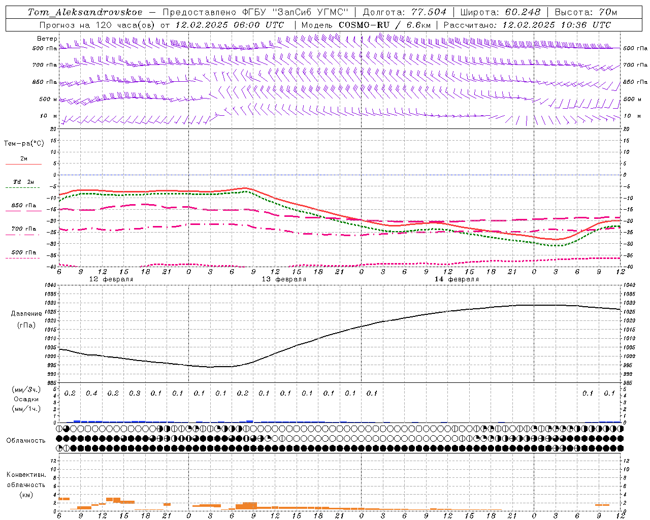Viewport: 650px width, 520px height.
Task: Click the (мм/3ч.) precipitation unit label
Action: (26, 390)
